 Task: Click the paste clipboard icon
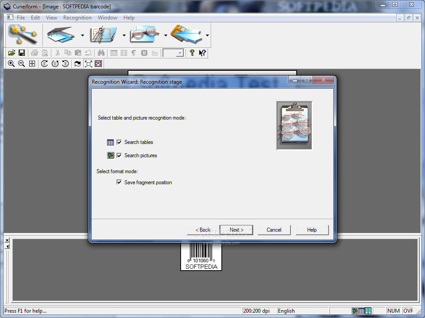(x=78, y=53)
